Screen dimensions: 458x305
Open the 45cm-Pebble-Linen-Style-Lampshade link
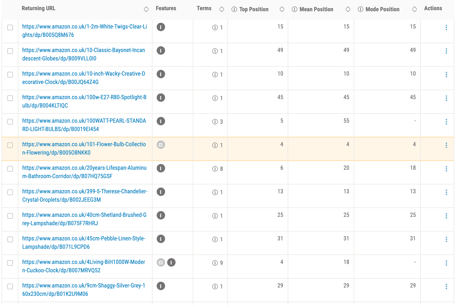84,242
